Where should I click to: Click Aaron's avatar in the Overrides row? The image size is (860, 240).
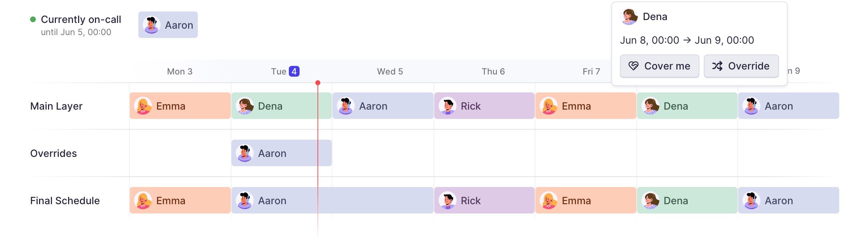tap(245, 153)
